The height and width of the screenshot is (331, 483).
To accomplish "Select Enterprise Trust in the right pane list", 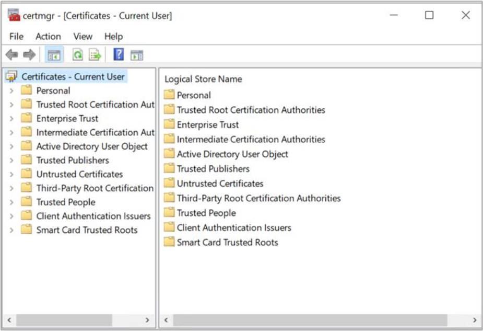I will [207, 124].
